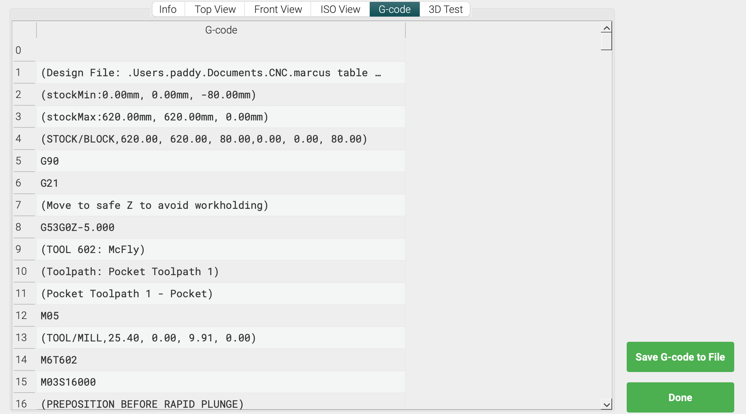Click the vertical scrollbar thumb
The height and width of the screenshot is (414, 746).
coord(606,41)
